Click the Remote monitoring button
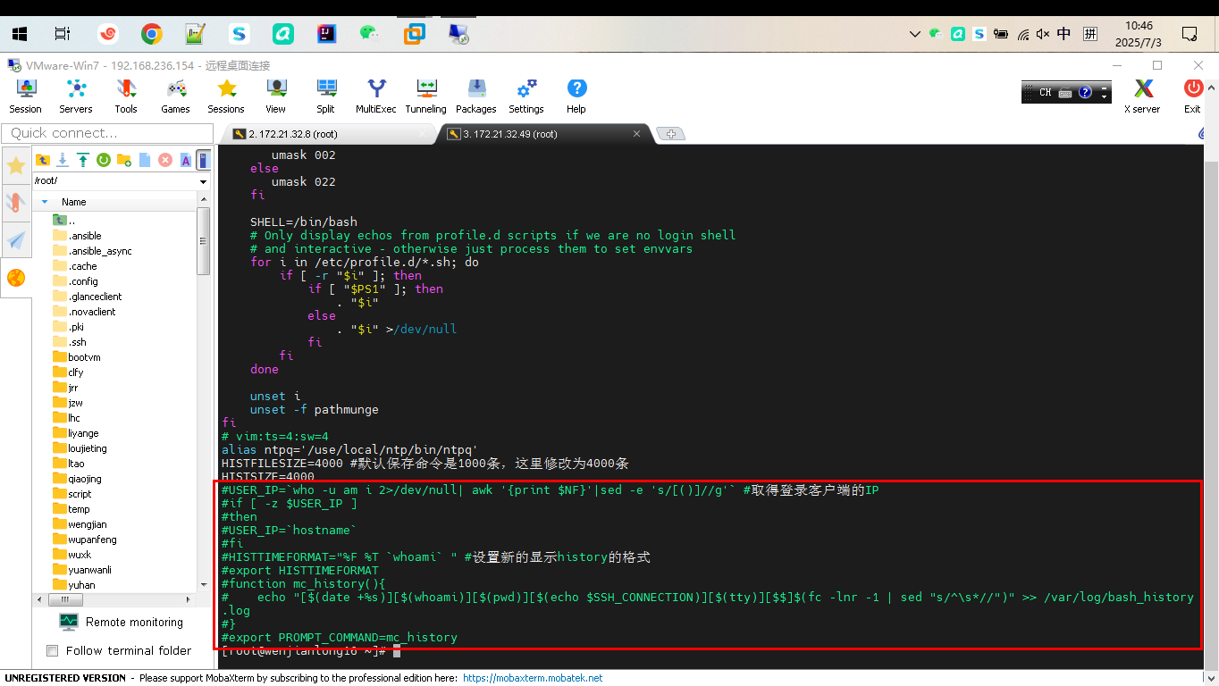The width and height of the screenshot is (1219, 686). [121, 622]
